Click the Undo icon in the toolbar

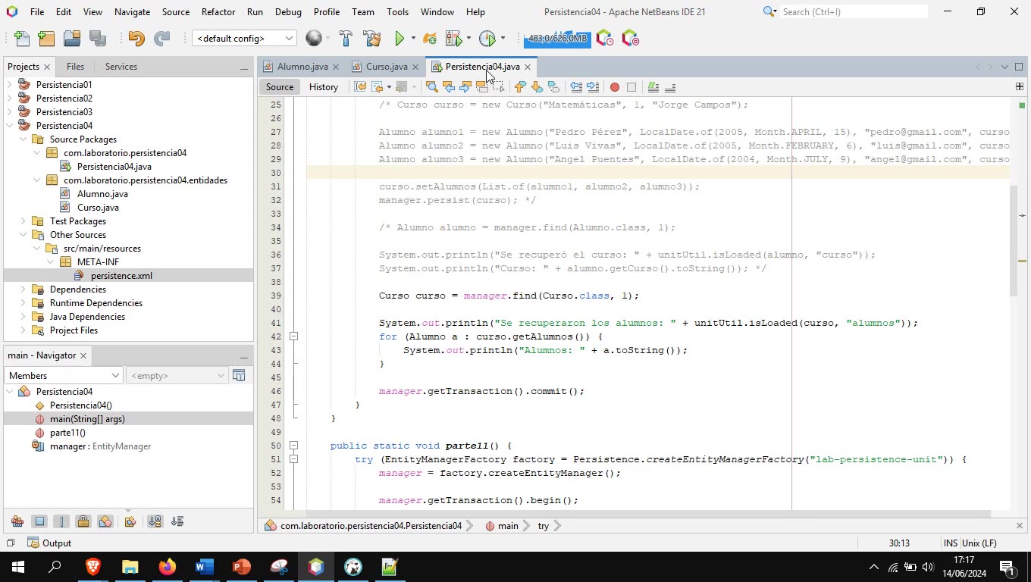[136, 38]
